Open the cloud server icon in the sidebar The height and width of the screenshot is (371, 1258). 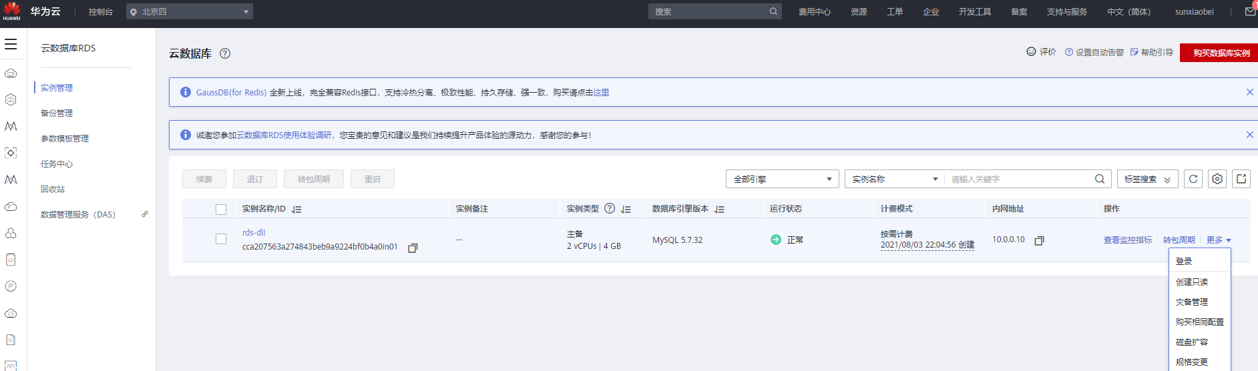[11, 73]
